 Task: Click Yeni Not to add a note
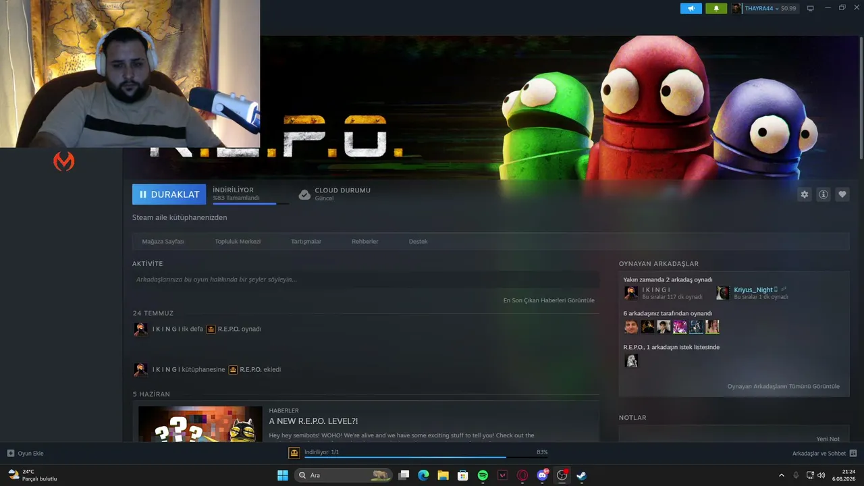point(828,439)
